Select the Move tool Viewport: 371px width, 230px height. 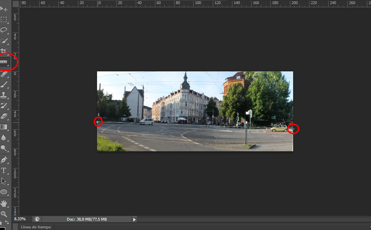(x=4, y=9)
